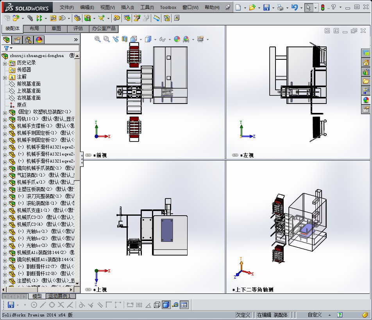Click the Exploded View icon

click(137, 18)
